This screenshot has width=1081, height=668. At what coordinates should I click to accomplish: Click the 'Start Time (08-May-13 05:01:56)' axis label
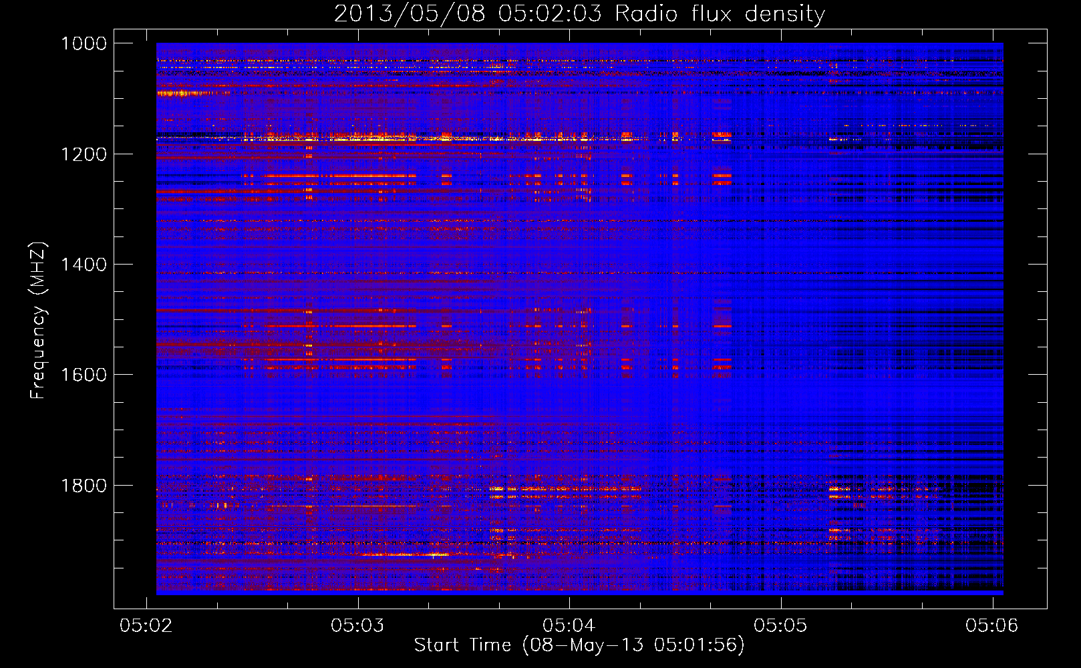coord(579,645)
